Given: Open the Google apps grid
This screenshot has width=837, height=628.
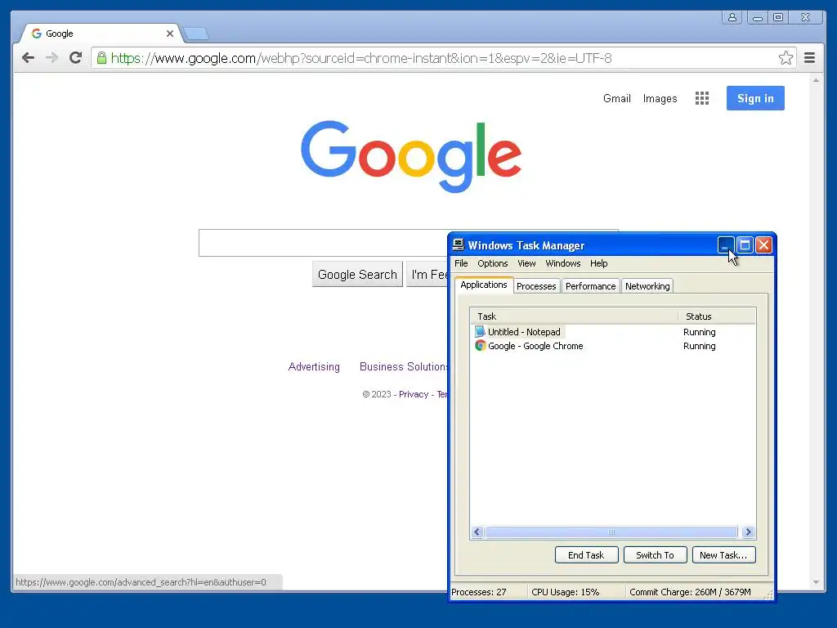Looking at the screenshot, I should click(702, 98).
